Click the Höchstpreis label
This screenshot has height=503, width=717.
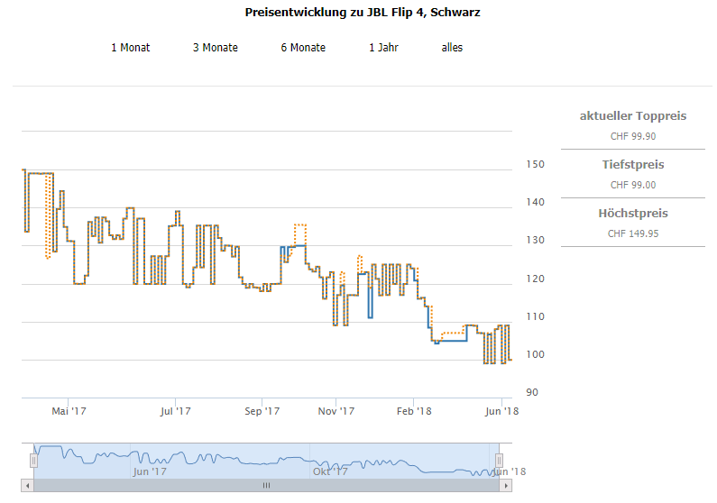pyautogui.click(x=632, y=214)
